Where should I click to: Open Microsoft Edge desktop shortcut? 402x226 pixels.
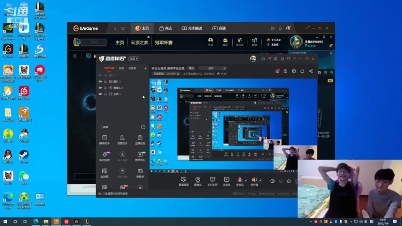click(8, 200)
